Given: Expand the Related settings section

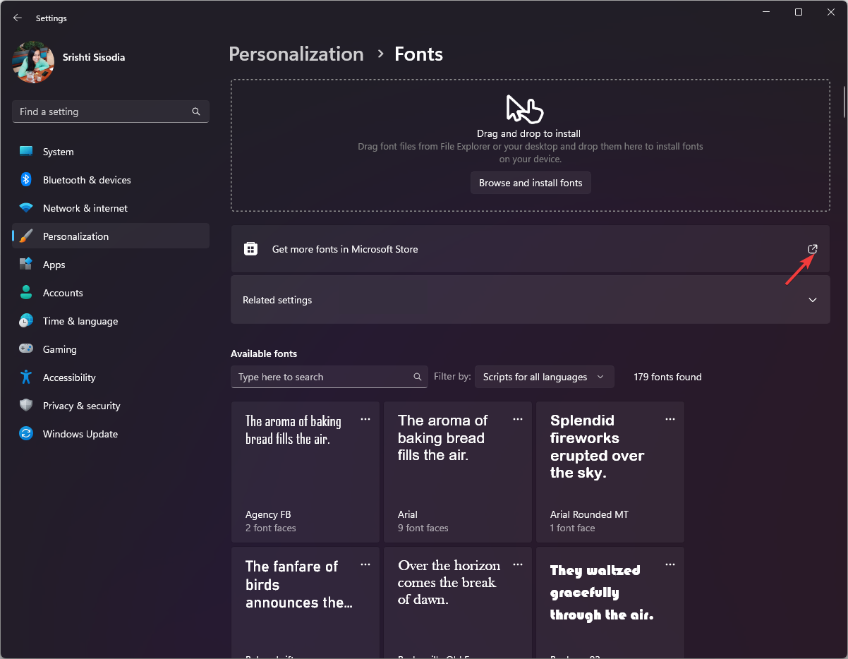Looking at the screenshot, I should (812, 299).
